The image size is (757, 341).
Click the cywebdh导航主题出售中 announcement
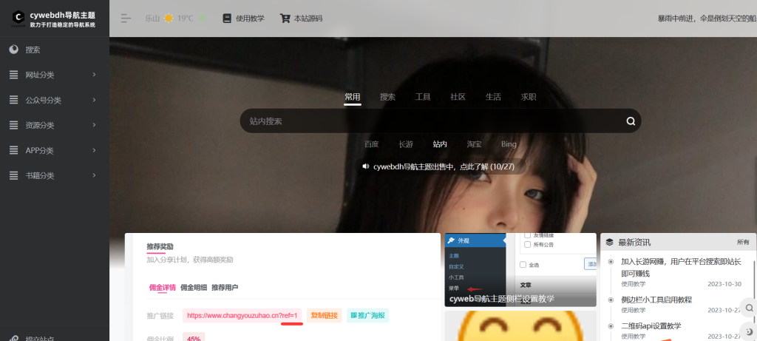tap(444, 166)
